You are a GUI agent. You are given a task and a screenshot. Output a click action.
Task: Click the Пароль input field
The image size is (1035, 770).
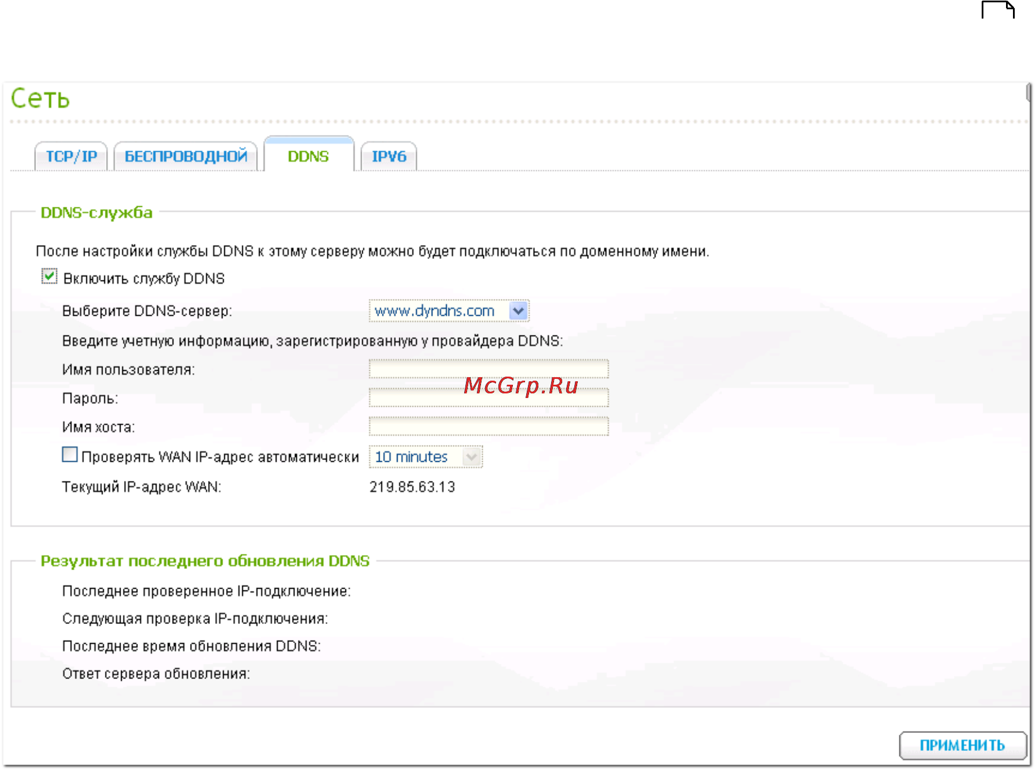(489, 397)
